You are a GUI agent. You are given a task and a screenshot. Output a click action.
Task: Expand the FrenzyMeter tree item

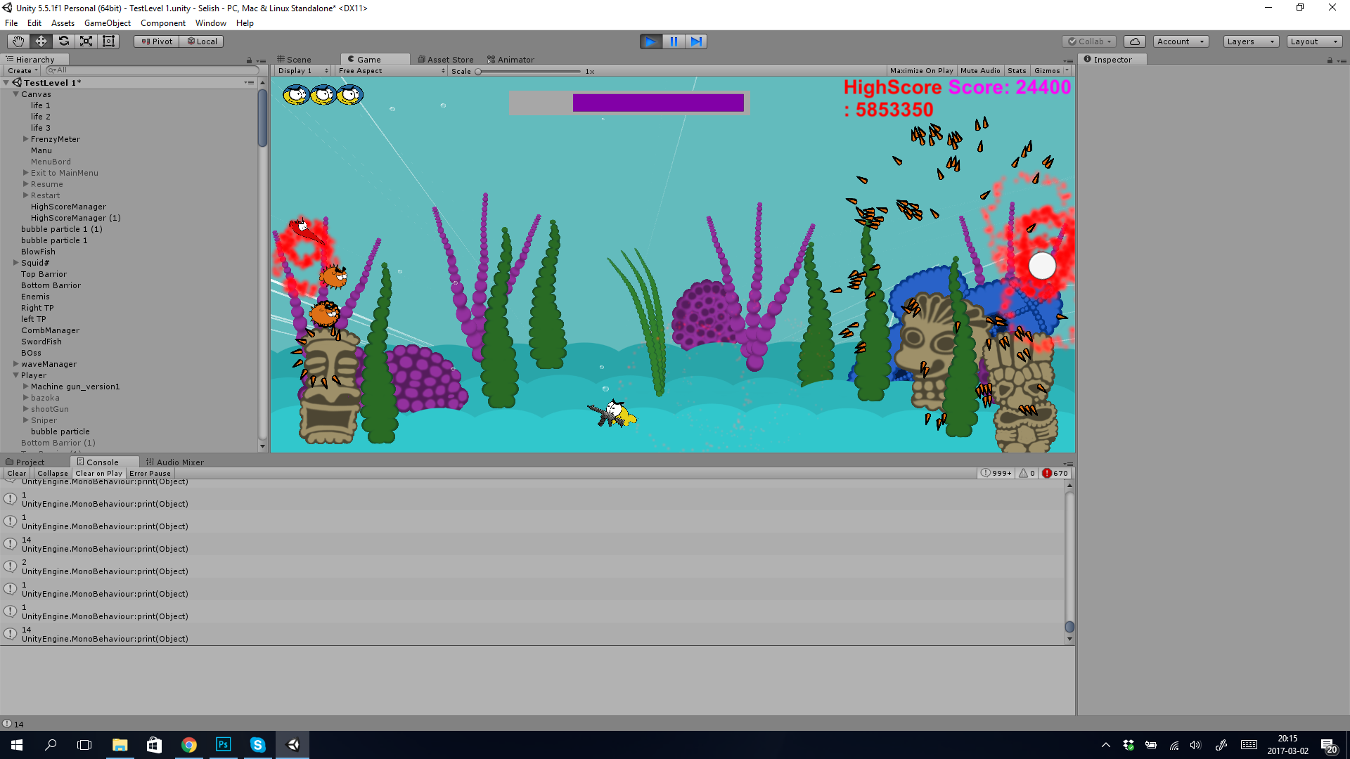(x=26, y=139)
